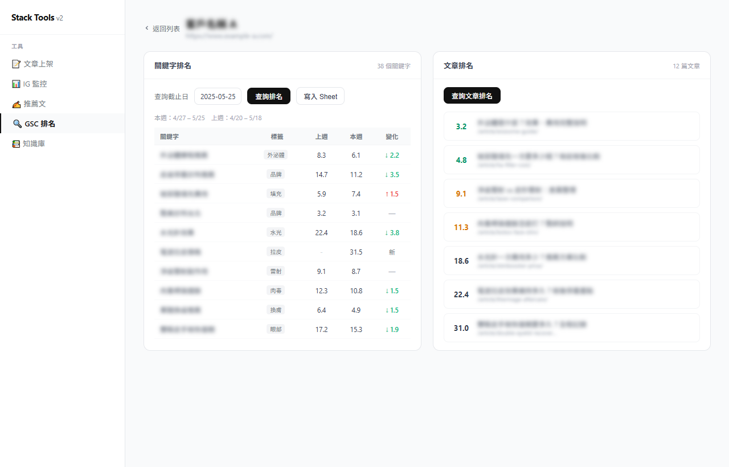Click the 填充 tag
Image resolution: width=729 pixels, height=467 pixels.
(x=276, y=194)
